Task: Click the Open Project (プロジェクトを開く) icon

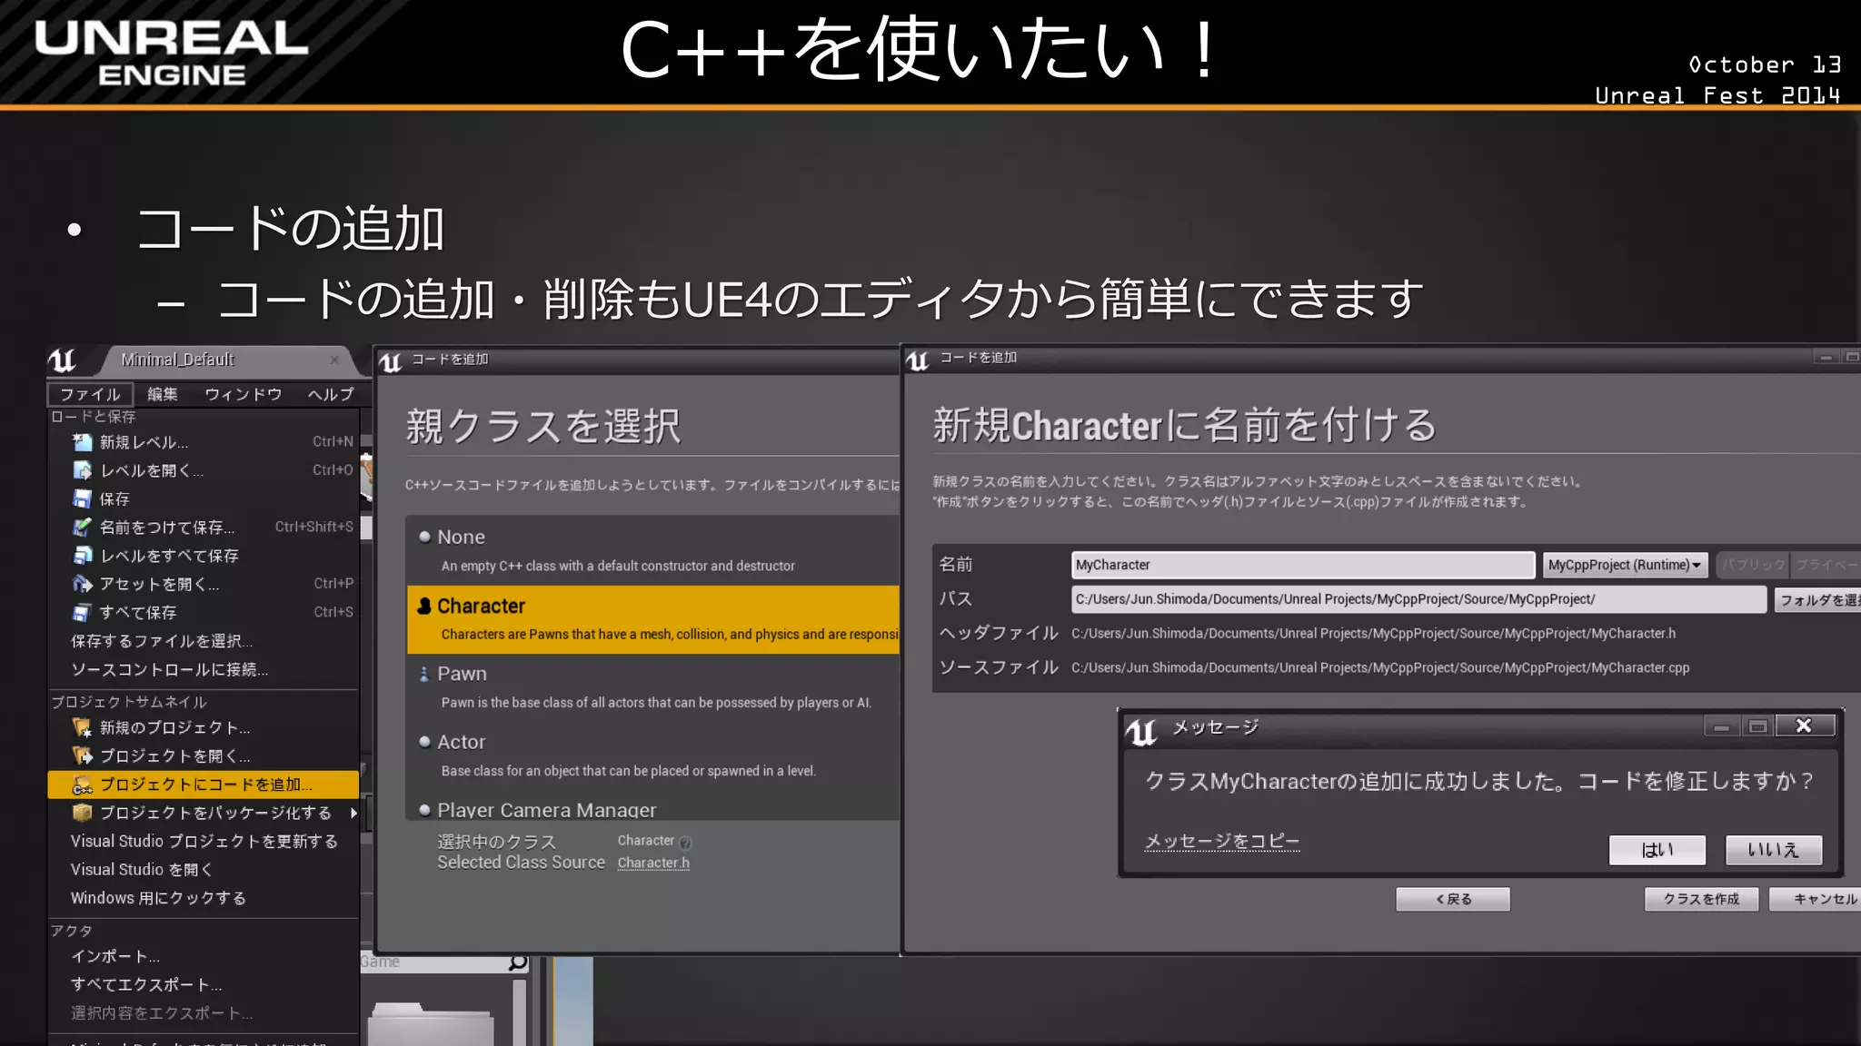Action: (x=83, y=755)
